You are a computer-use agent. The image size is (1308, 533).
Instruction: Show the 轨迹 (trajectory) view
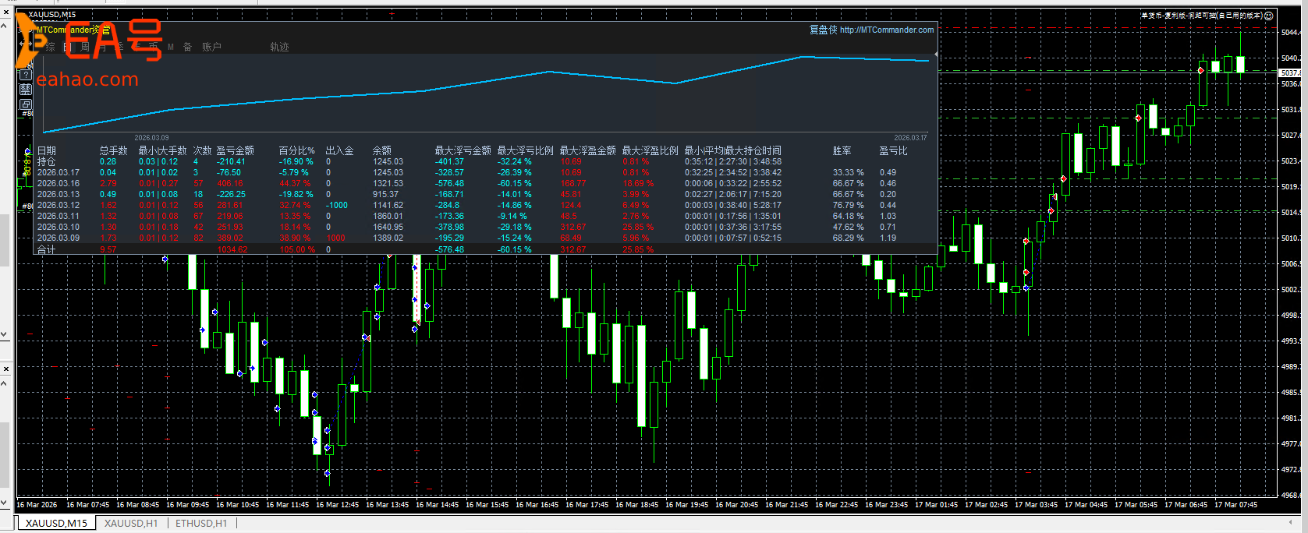tap(279, 48)
